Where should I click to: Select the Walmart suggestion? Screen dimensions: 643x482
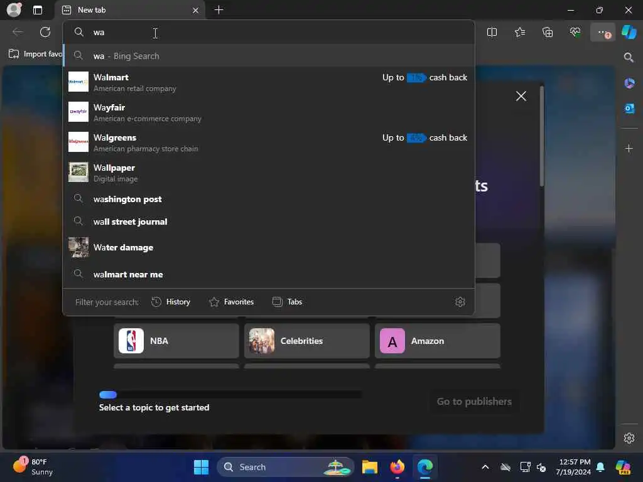[x=269, y=82]
